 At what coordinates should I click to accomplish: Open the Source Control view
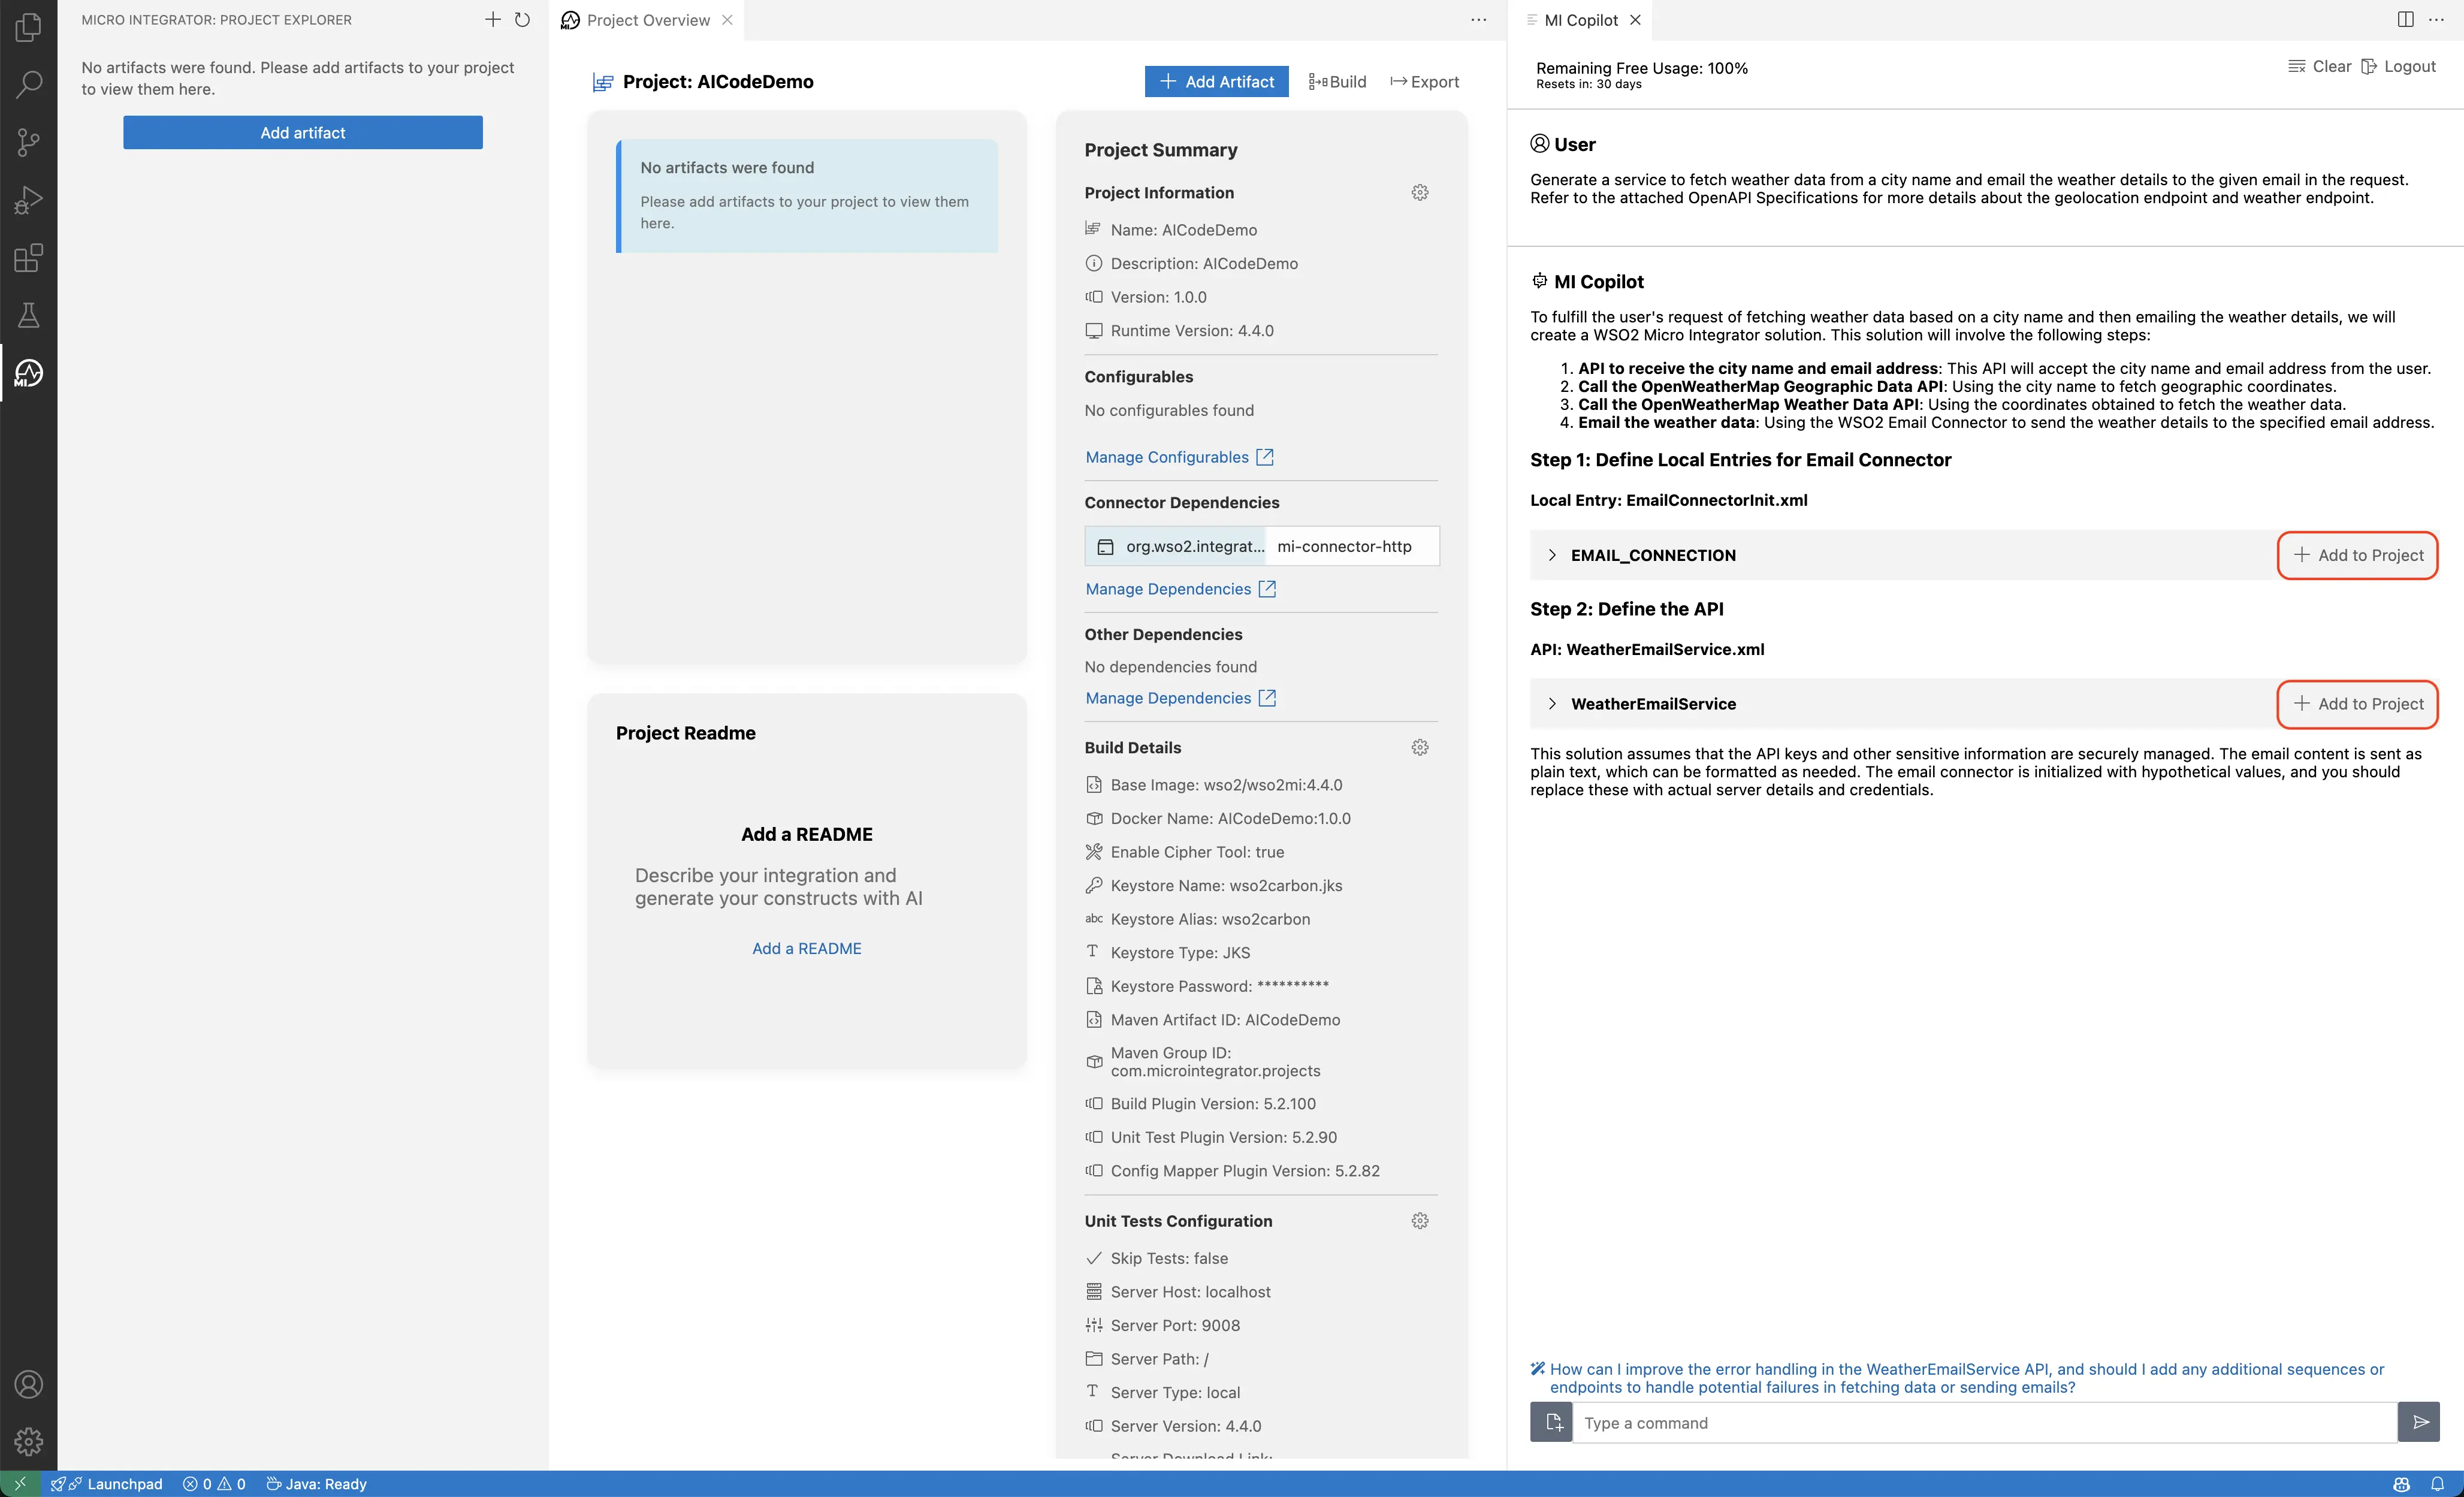28,142
